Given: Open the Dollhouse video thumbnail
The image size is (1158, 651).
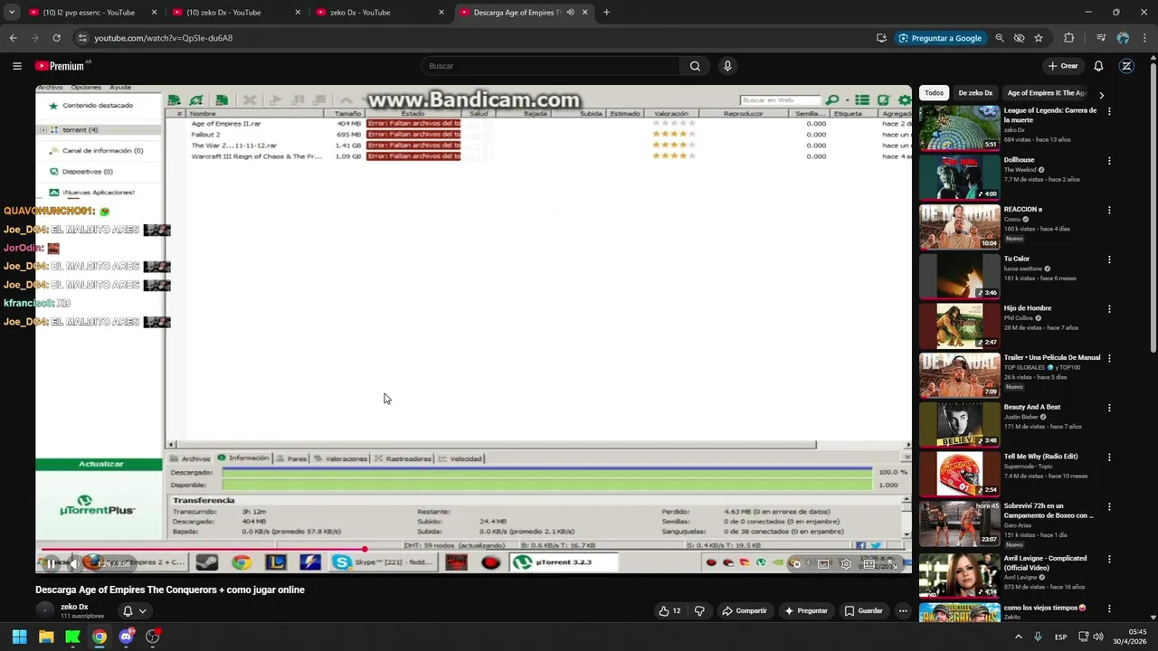Looking at the screenshot, I should coord(959,177).
